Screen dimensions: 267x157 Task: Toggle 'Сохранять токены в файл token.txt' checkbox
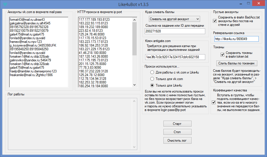[x=222, y=55]
